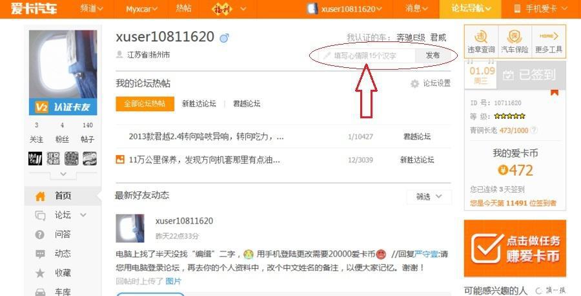Viewport: 581px width, 296px height.
Task: Open the 消息 messages dropdown
Action: coord(417,9)
